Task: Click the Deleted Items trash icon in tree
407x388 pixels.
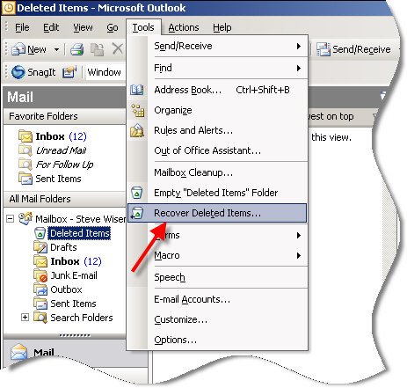Action: click(x=40, y=233)
